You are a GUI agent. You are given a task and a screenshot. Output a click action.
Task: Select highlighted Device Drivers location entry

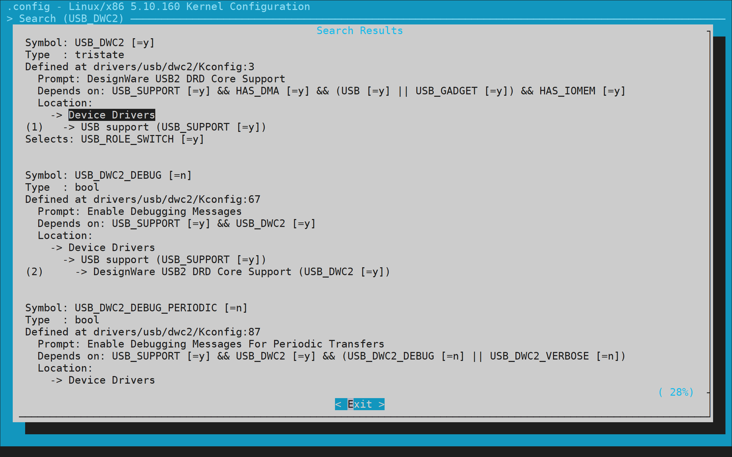tap(112, 115)
